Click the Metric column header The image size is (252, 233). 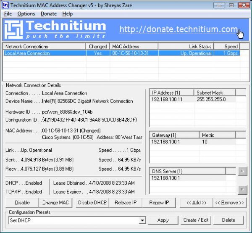pyautogui.click(x=217, y=135)
